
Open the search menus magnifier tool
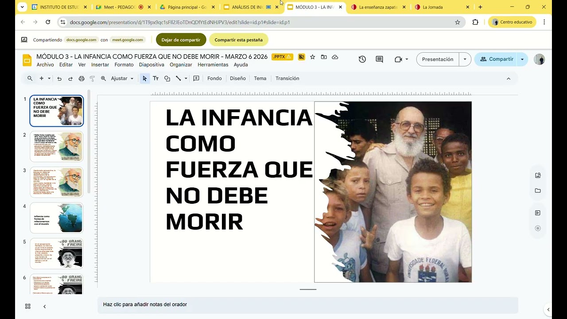coord(30,78)
